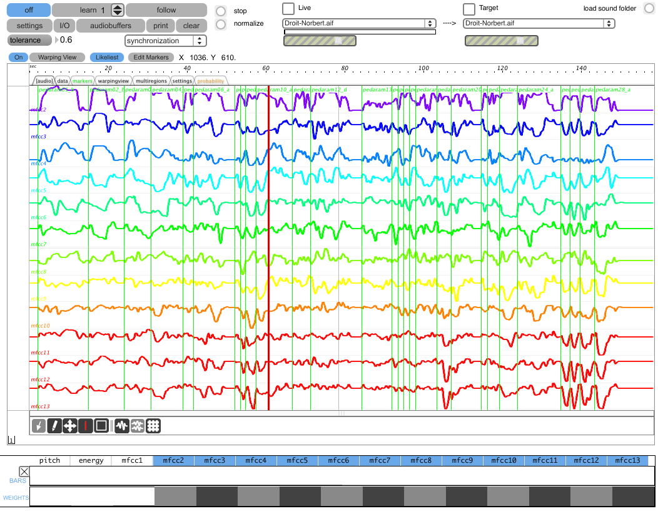Switch to the data tab
The height and width of the screenshot is (511, 658).
(x=63, y=81)
